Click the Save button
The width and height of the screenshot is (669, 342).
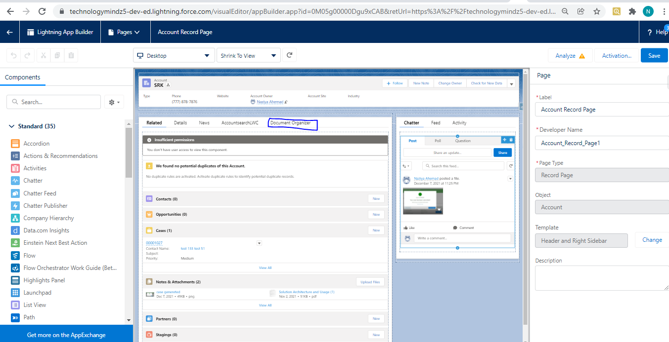(x=654, y=56)
